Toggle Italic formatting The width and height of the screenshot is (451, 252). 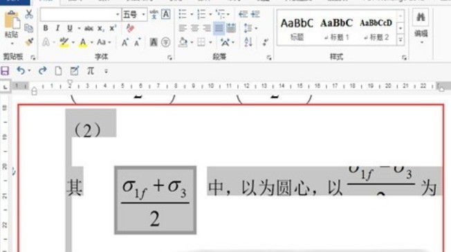[x=57, y=28]
